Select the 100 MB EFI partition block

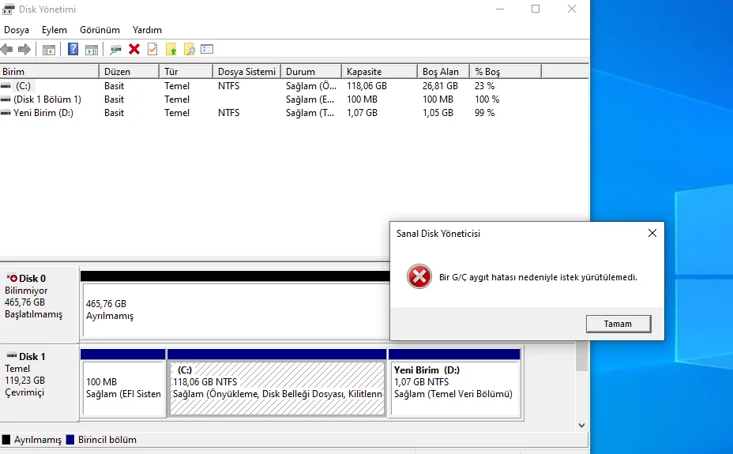[x=123, y=388]
